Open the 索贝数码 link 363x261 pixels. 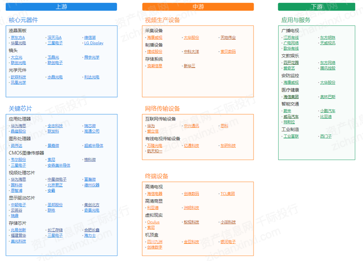(228, 52)
